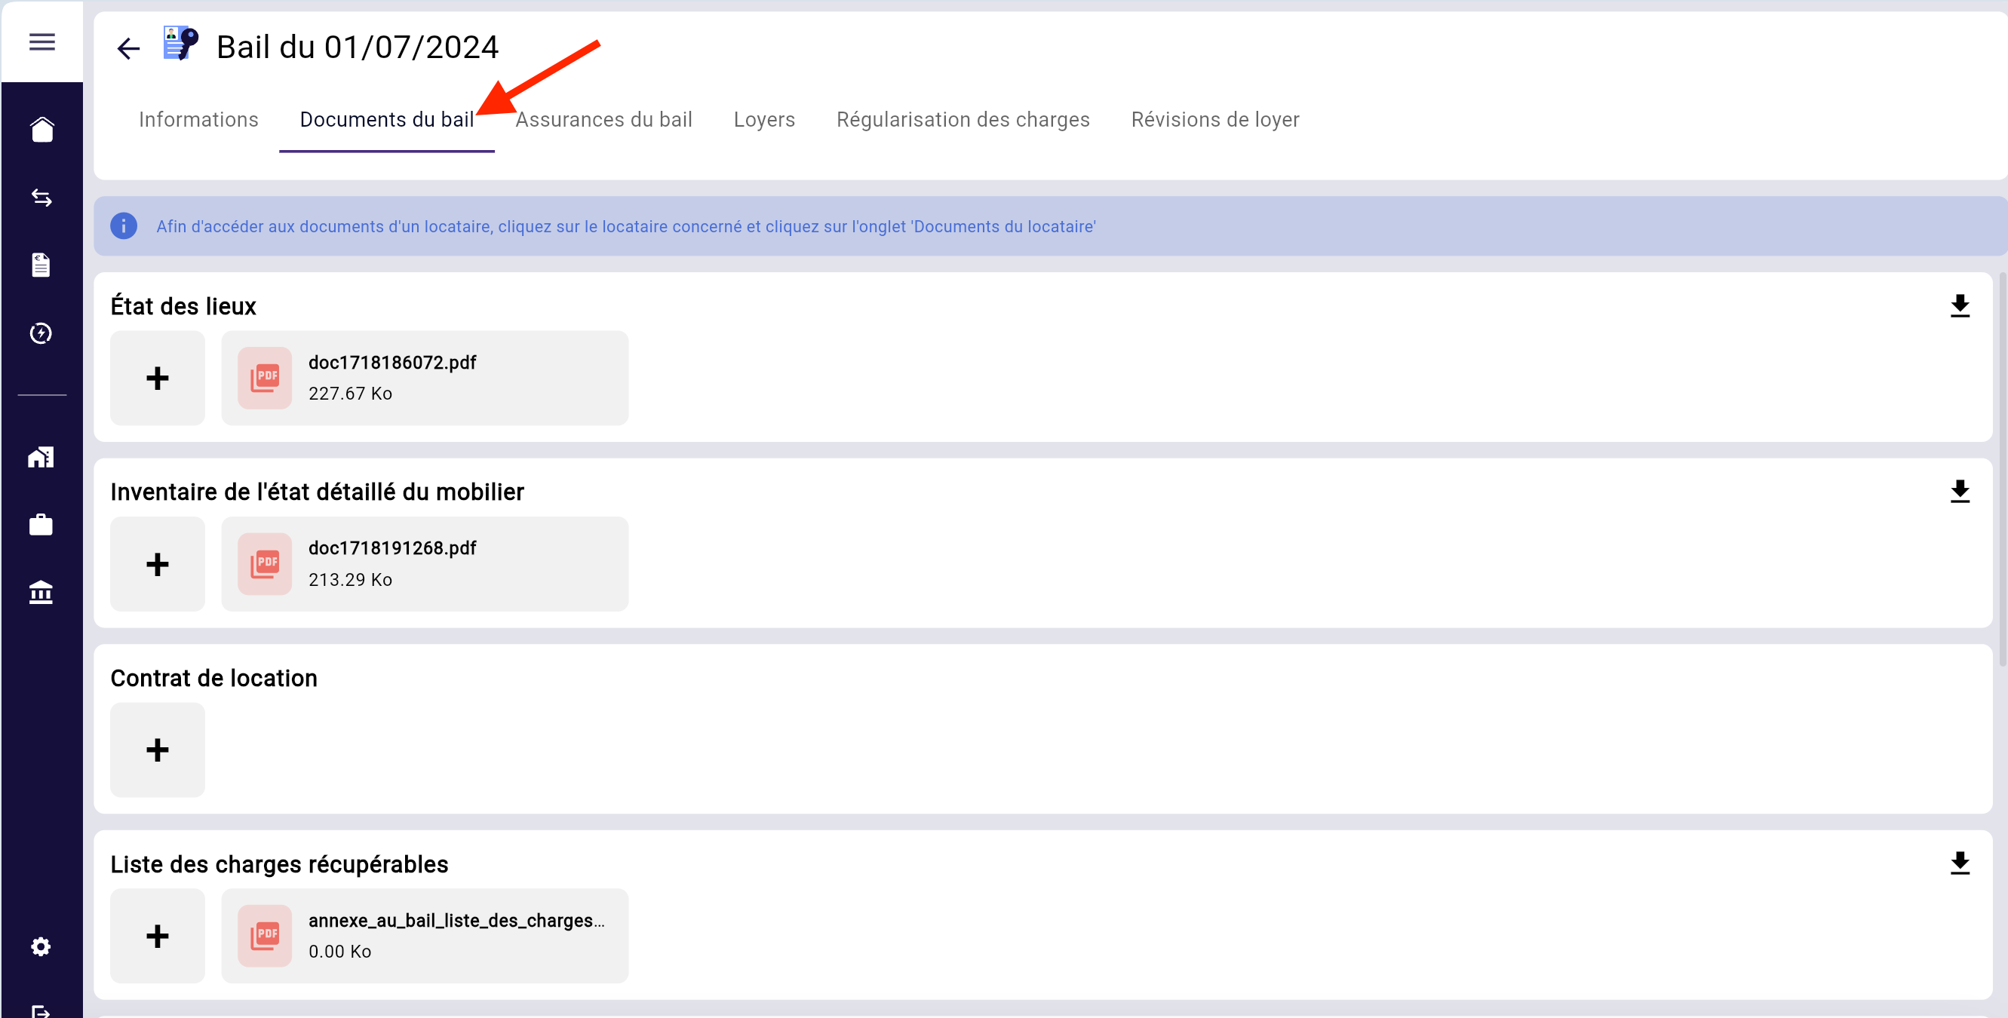Click the back arrow next to Bail title
Image resolution: width=2008 pixels, height=1018 pixels.
point(127,48)
